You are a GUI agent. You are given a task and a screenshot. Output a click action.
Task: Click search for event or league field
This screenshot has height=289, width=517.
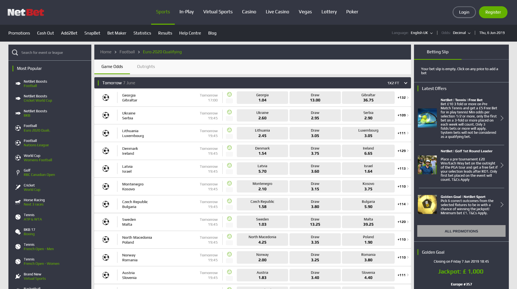tap(50, 52)
